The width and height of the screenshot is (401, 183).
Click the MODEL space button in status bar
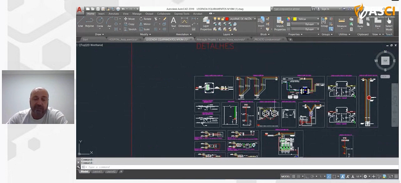click(285, 177)
